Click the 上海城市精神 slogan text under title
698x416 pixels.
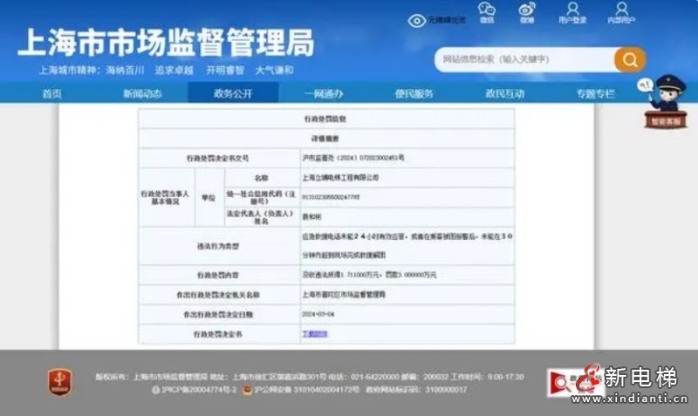tap(166, 71)
